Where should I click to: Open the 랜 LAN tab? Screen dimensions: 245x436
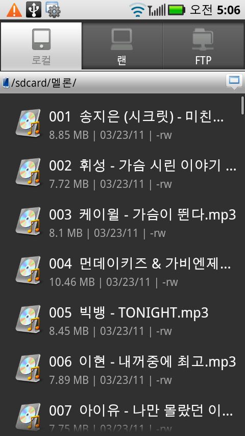[122, 46]
